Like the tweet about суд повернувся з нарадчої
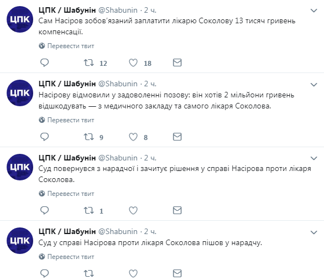The height and width of the screenshot is (280, 324). point(133,210)
